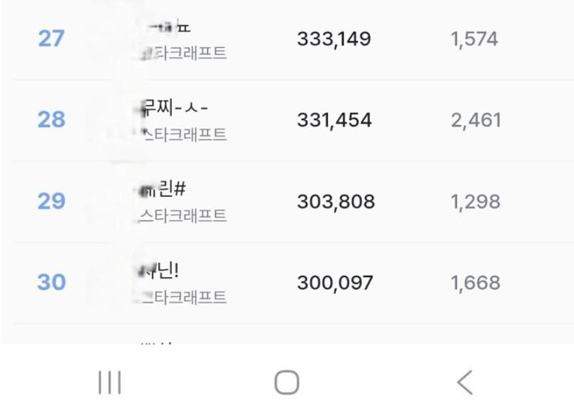Open the streamer name ending in 린#
Image resolution: width=574 pixels, height=414 pixels.
point(163,190)
